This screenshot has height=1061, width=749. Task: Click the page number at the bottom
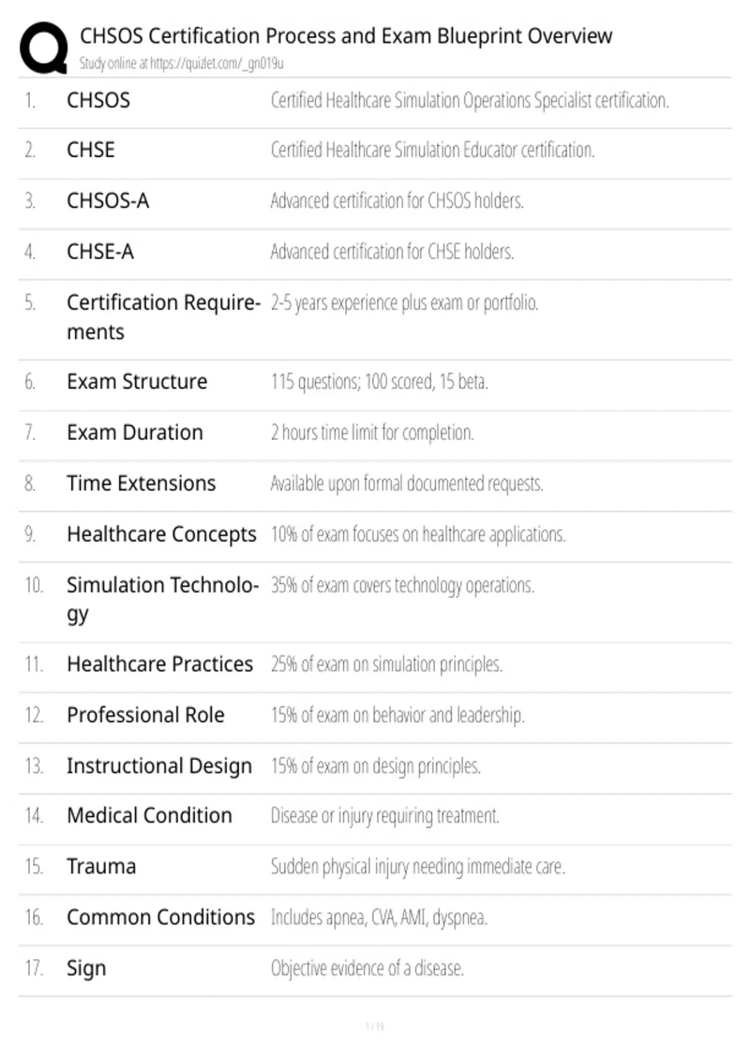tap(374, 1026)
